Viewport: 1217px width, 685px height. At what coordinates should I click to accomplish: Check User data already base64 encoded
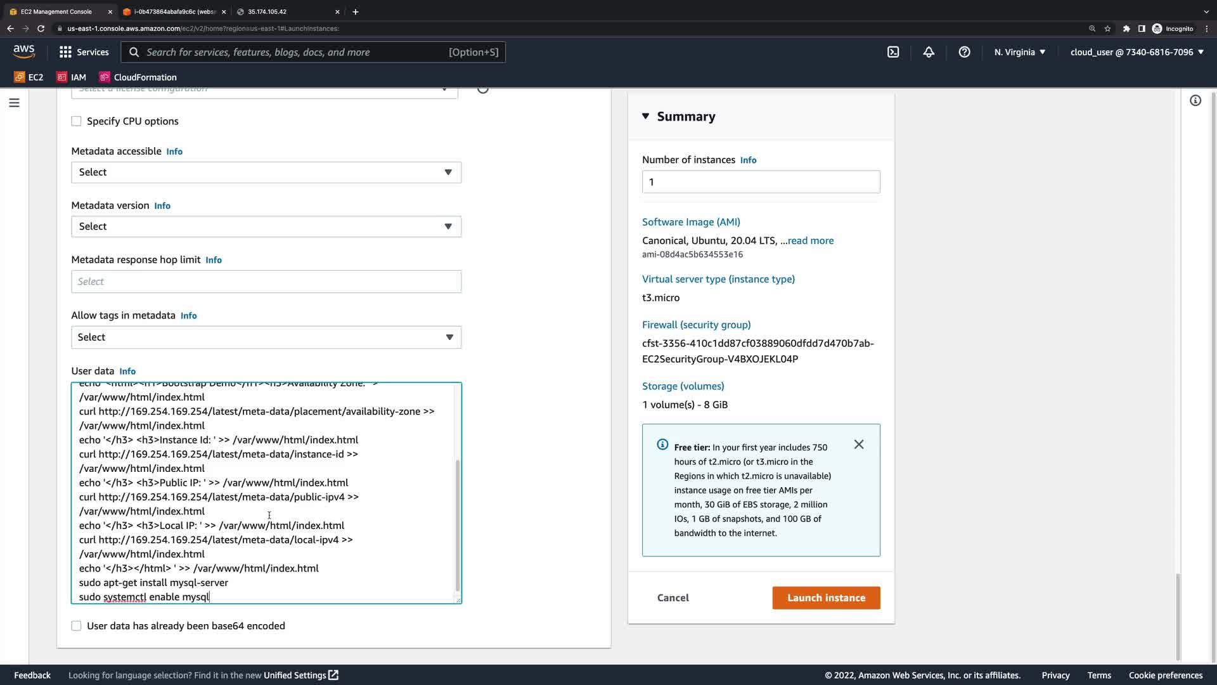(77, 626)
